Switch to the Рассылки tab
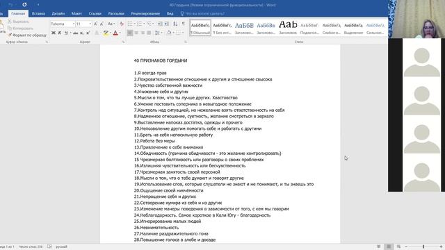 116,14
